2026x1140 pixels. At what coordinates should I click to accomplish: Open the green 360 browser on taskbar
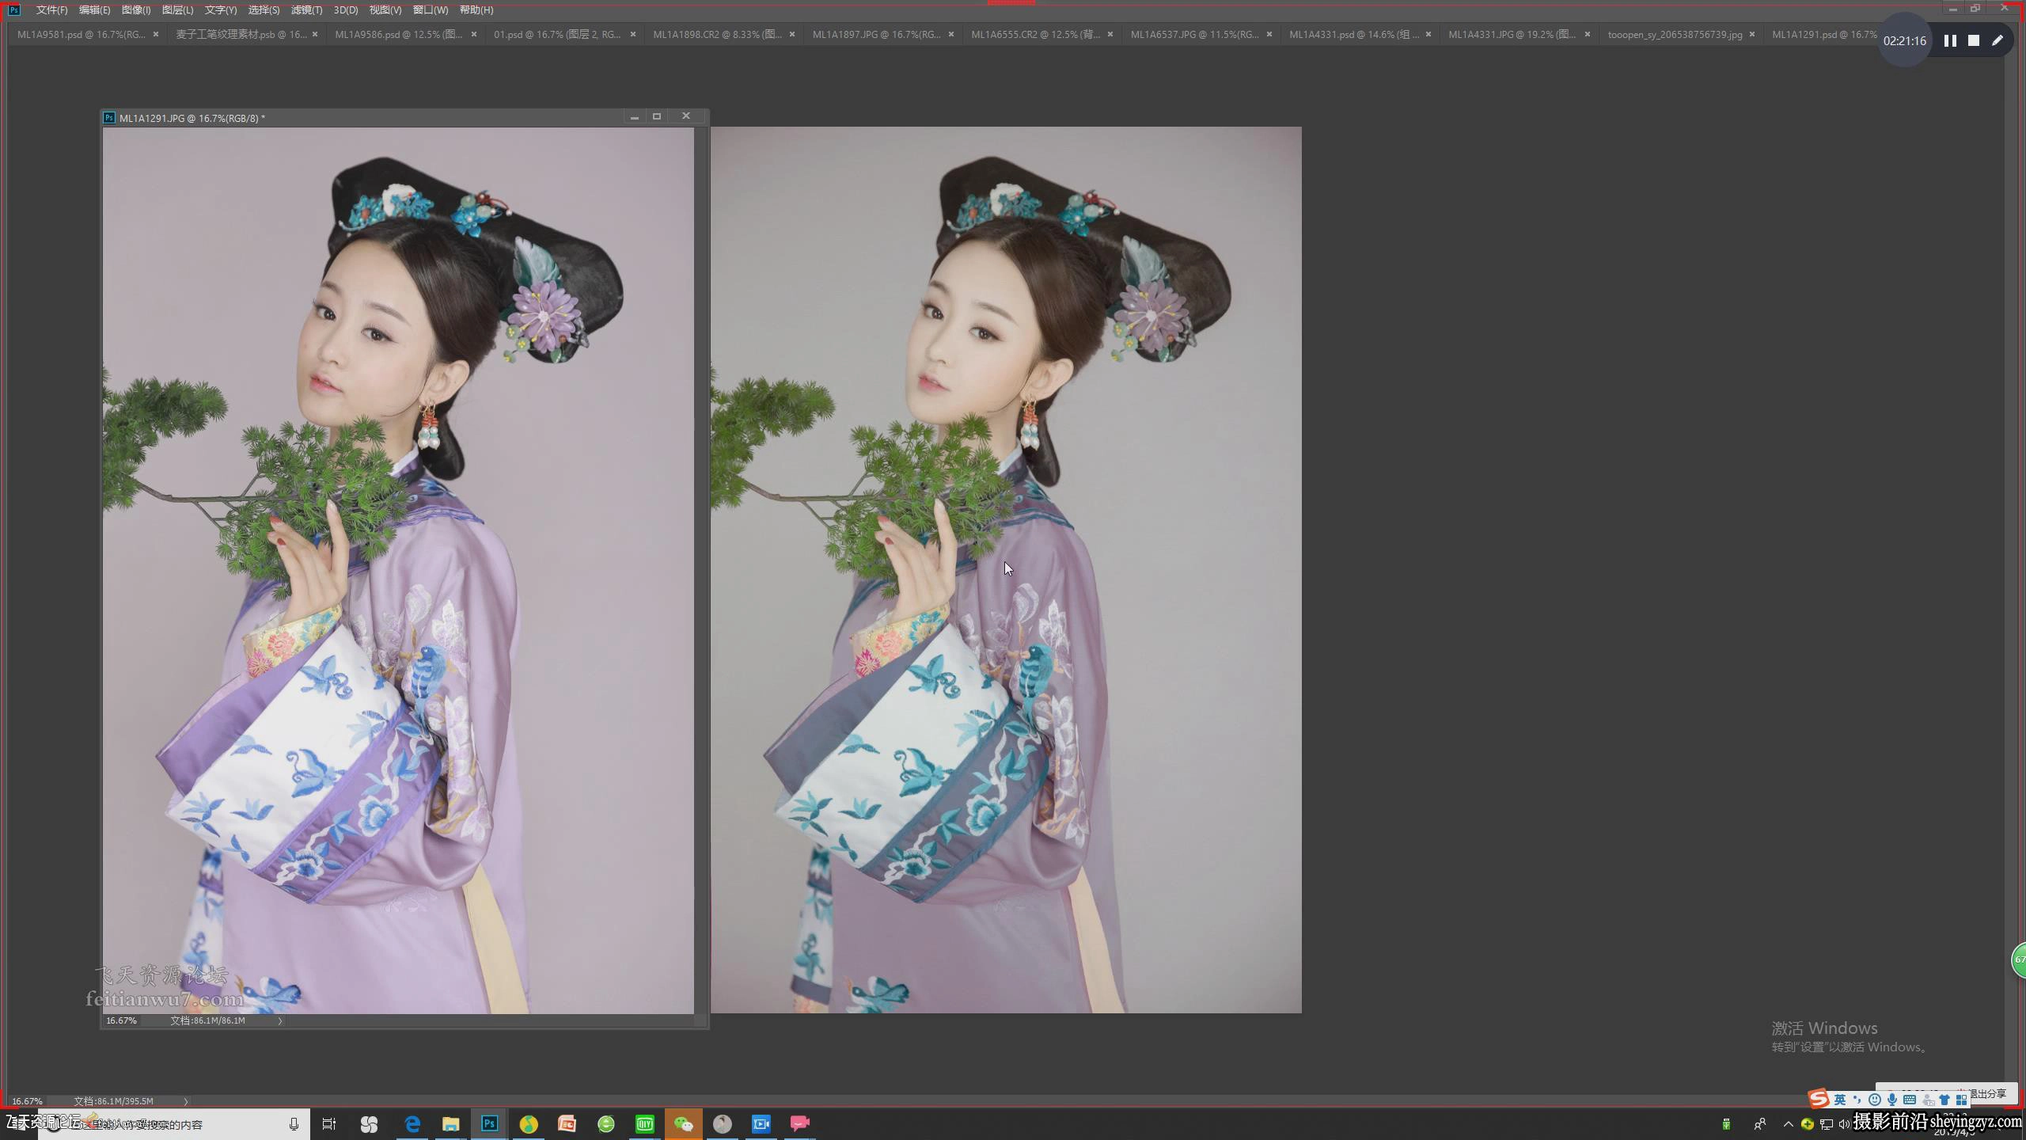tap(606, 1124)
